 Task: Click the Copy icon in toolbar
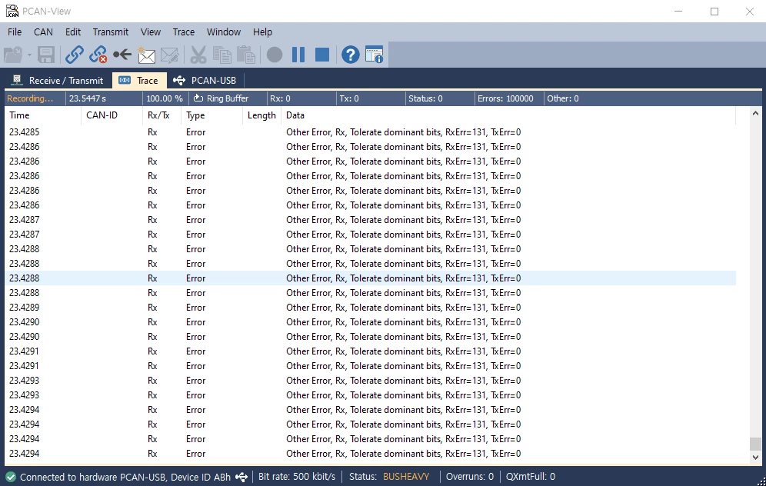pos(221,55)
